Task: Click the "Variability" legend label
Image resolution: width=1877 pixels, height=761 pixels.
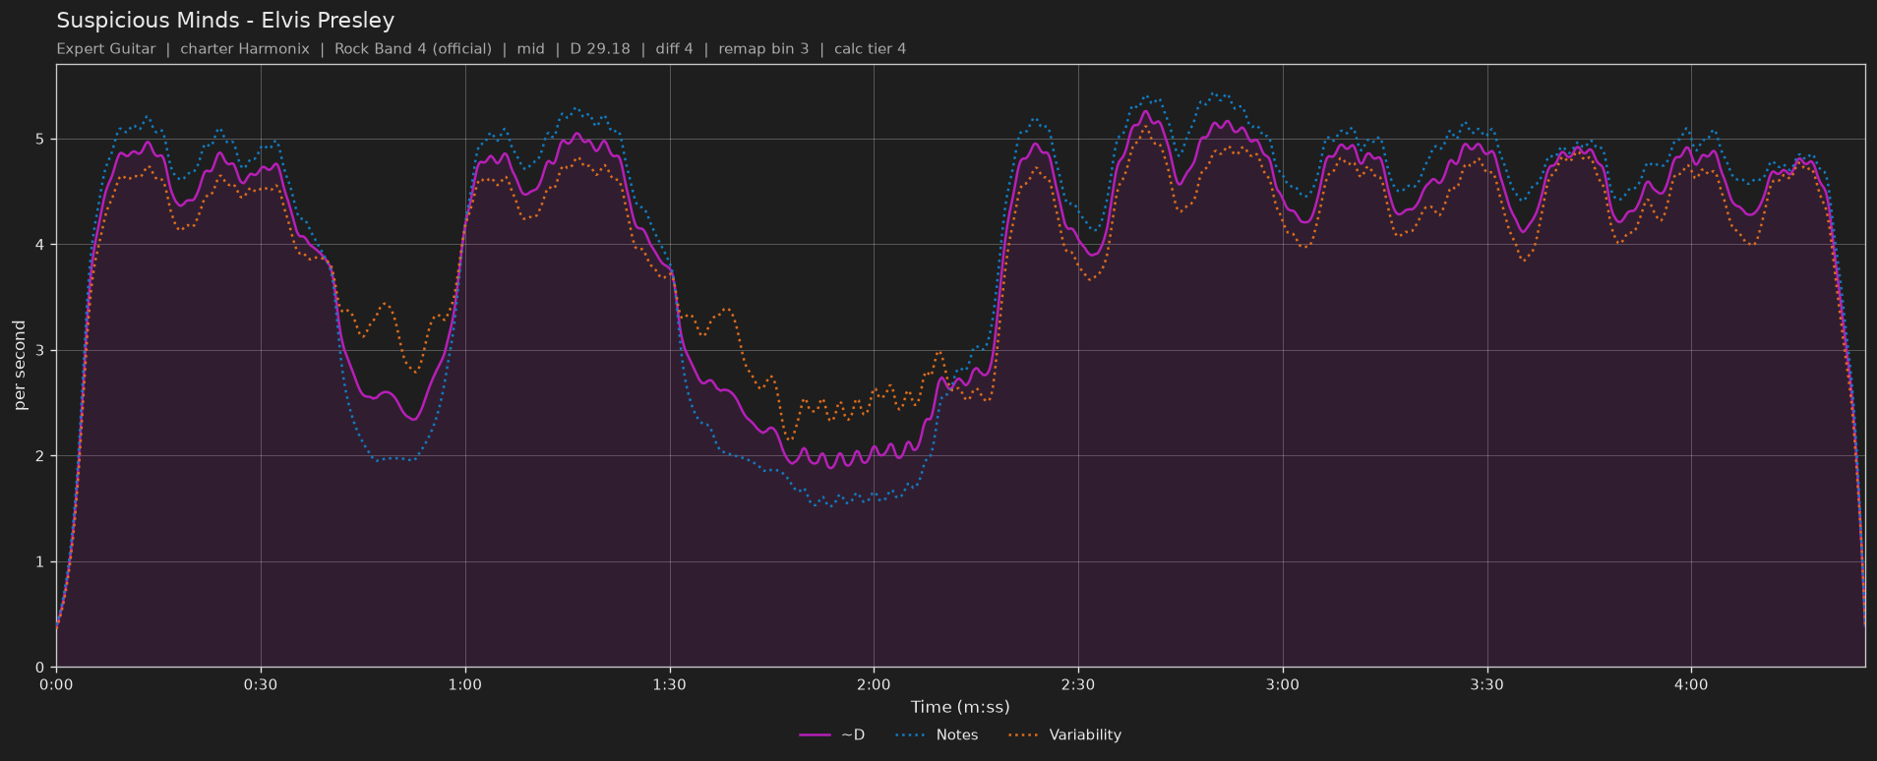Action: [x=1085, y=735]
